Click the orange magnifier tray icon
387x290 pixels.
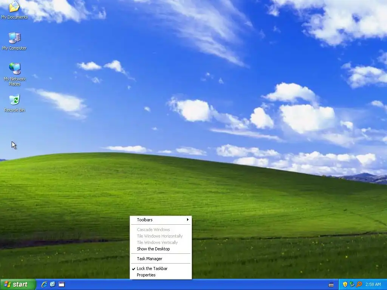click(359, 284)
